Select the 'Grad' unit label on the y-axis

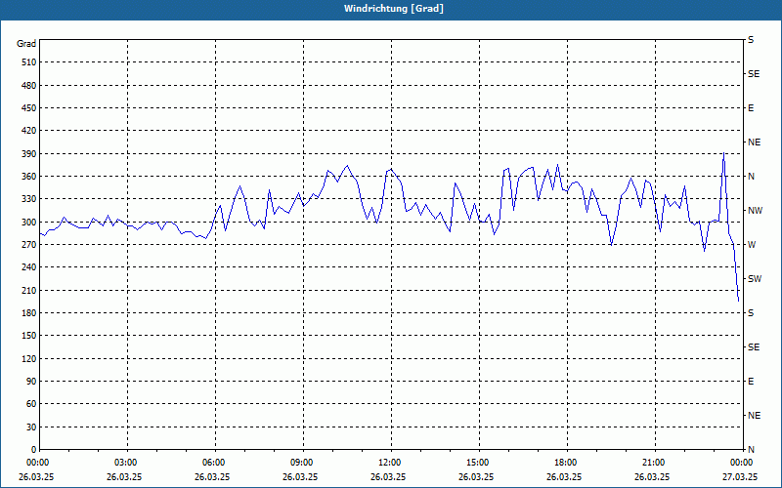26,44
